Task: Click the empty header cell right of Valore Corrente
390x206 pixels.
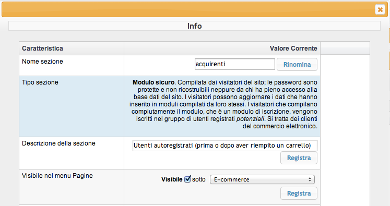Action: 345,49
